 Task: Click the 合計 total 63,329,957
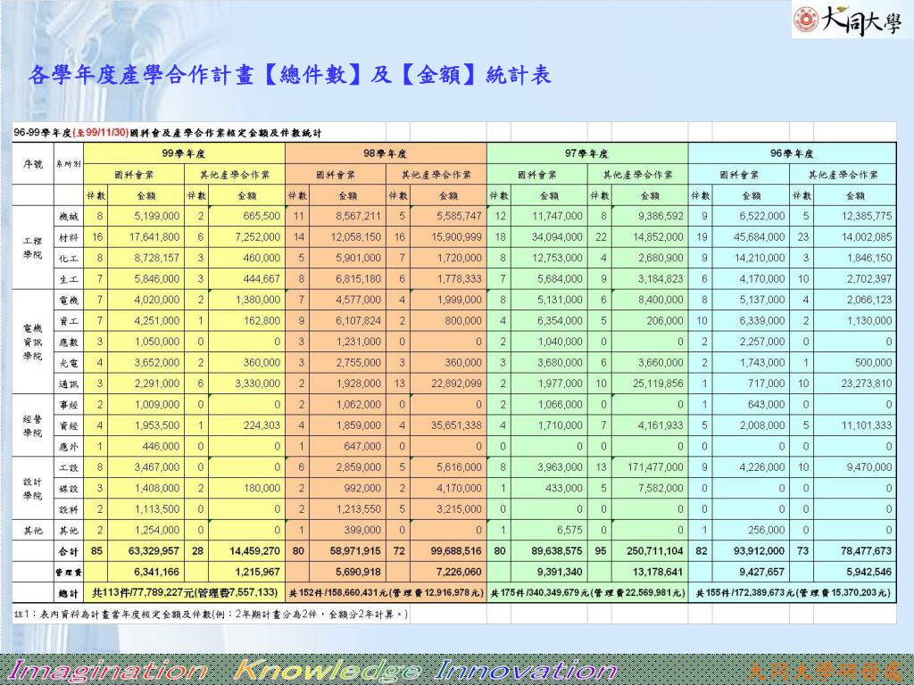tap(154, 551)
